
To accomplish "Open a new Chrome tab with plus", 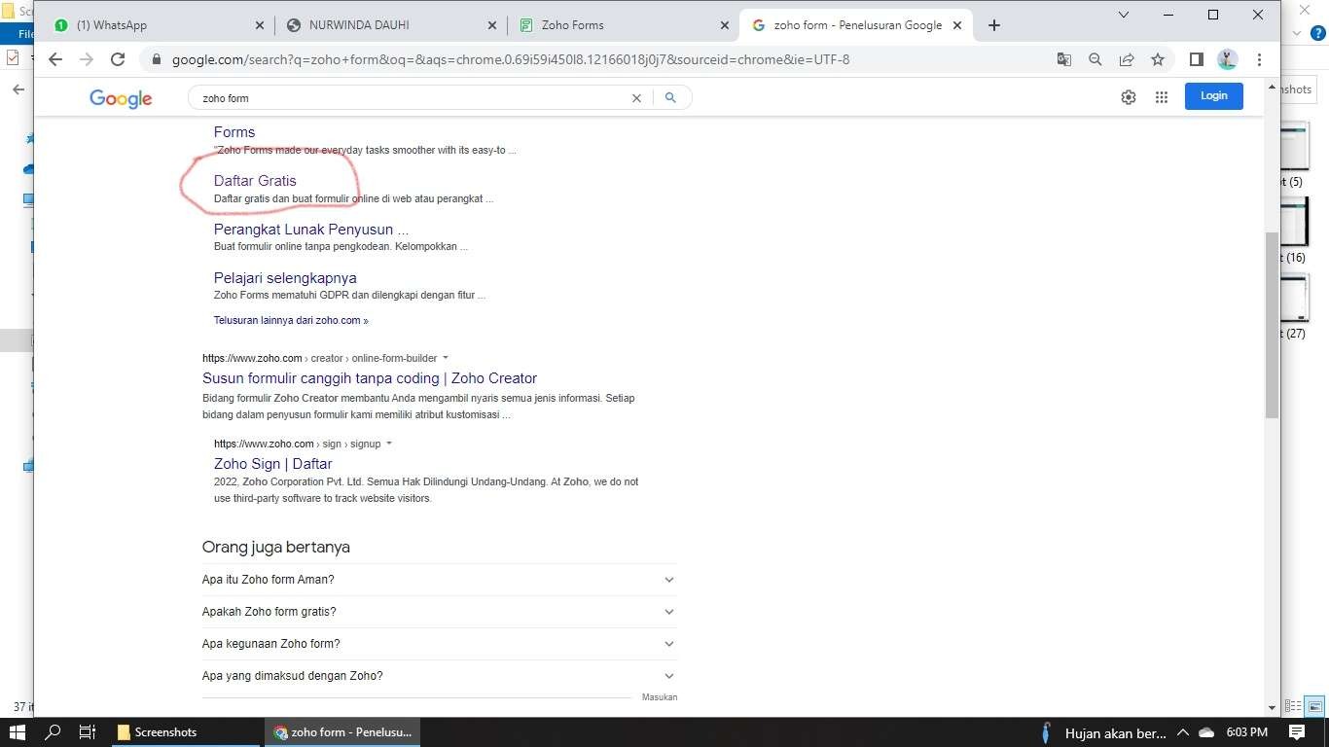I will tap(993, 25).
